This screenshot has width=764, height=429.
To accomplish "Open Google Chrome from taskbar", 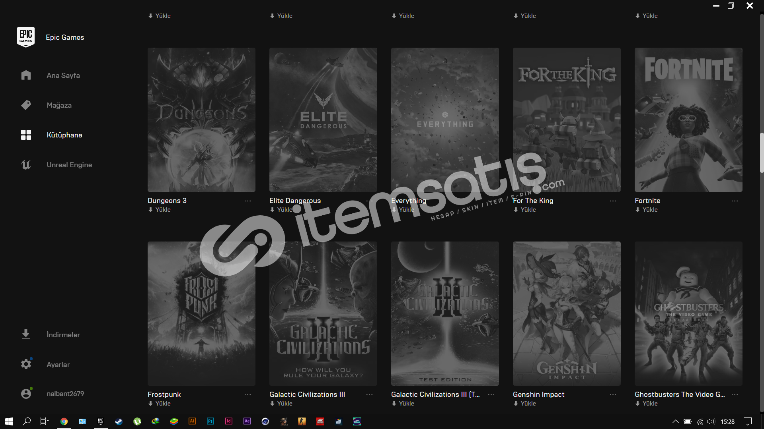I will pyautogui.click(x=64, y=421).
